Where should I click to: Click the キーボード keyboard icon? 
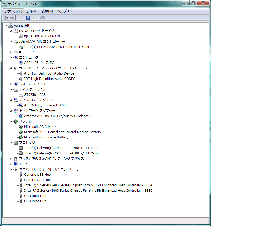tap(16, 52)
